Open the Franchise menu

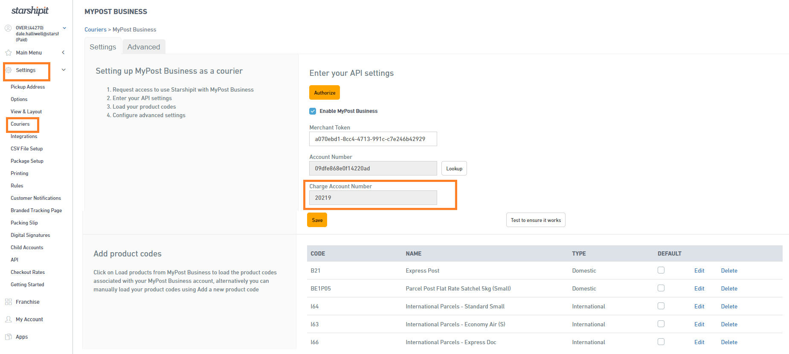(x=28, y=302)
